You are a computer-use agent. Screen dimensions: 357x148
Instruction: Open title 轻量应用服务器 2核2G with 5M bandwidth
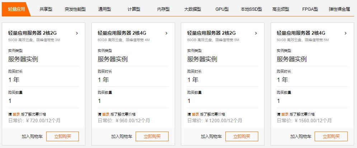coord(212,33)
